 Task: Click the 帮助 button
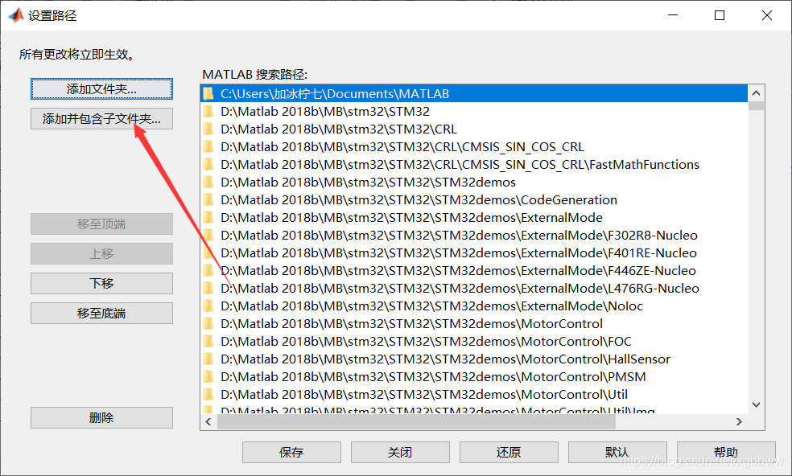click(x=726, y=452)
